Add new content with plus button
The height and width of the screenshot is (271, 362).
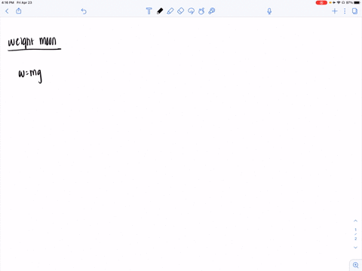click(334, 11)
